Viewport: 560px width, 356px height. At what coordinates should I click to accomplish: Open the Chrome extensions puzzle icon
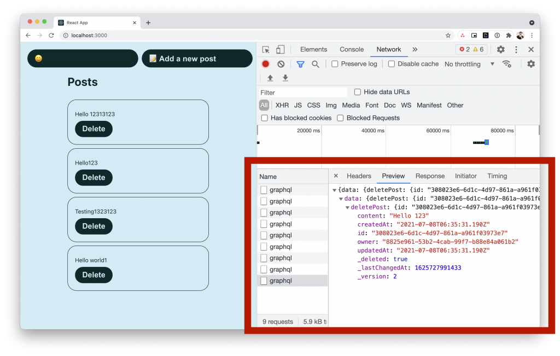(x=509, y=36)
